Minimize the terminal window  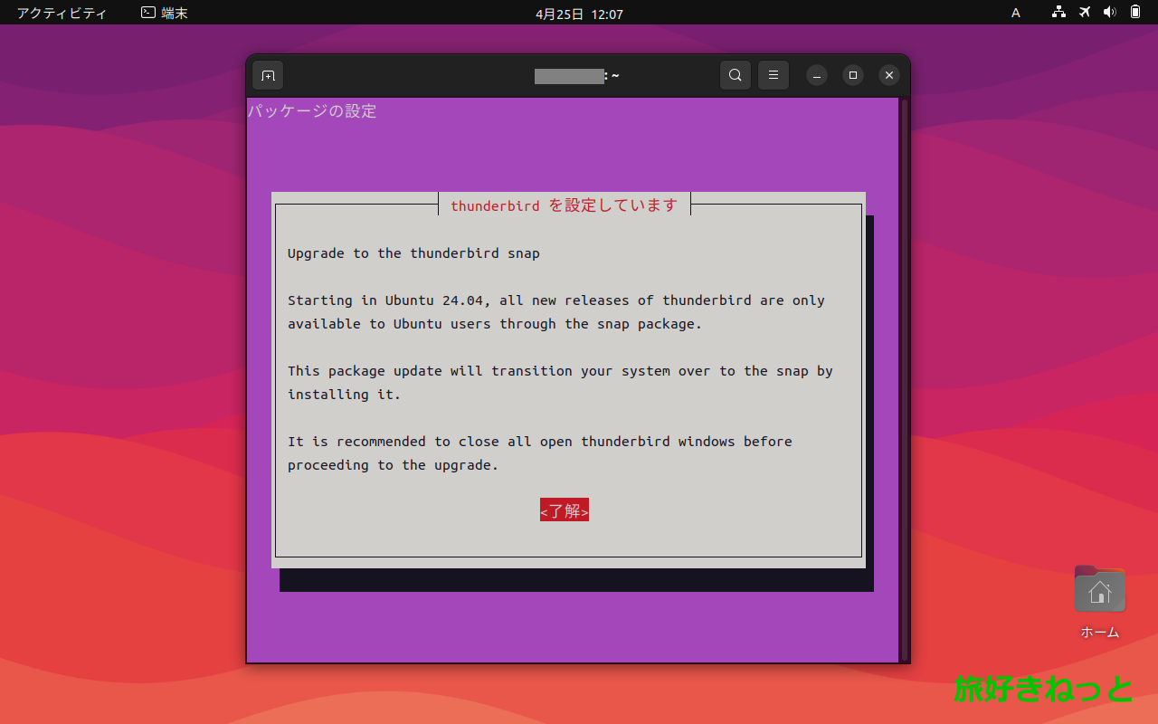(x=817, y=75)
